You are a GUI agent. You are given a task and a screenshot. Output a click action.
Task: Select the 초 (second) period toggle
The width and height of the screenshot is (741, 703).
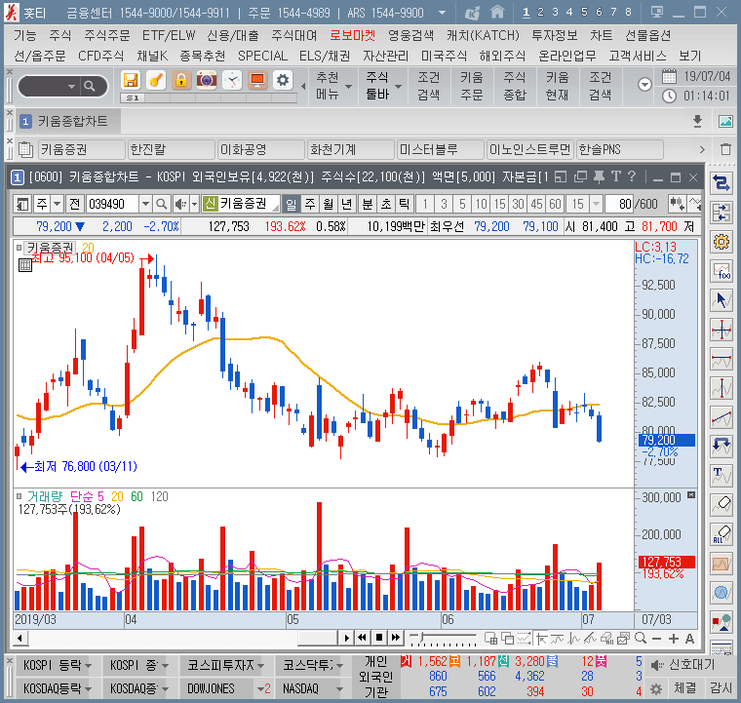[x=386, y=204]
